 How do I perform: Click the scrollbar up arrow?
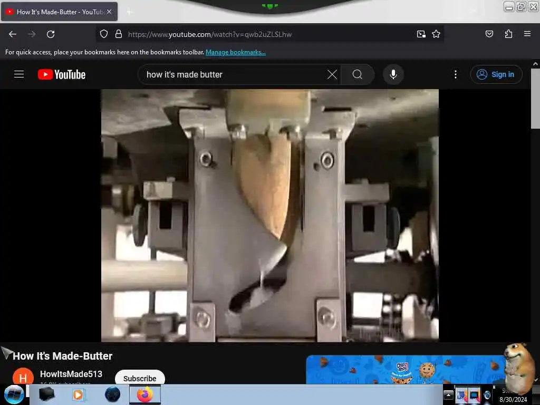pos(535,64)
